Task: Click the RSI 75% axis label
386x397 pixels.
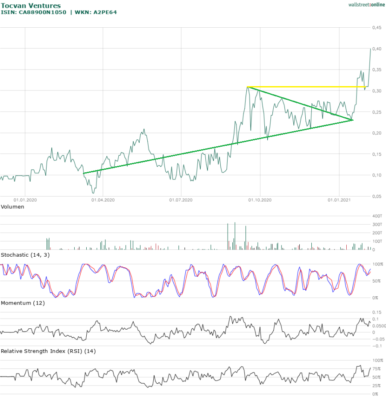Action: [376, 369]
